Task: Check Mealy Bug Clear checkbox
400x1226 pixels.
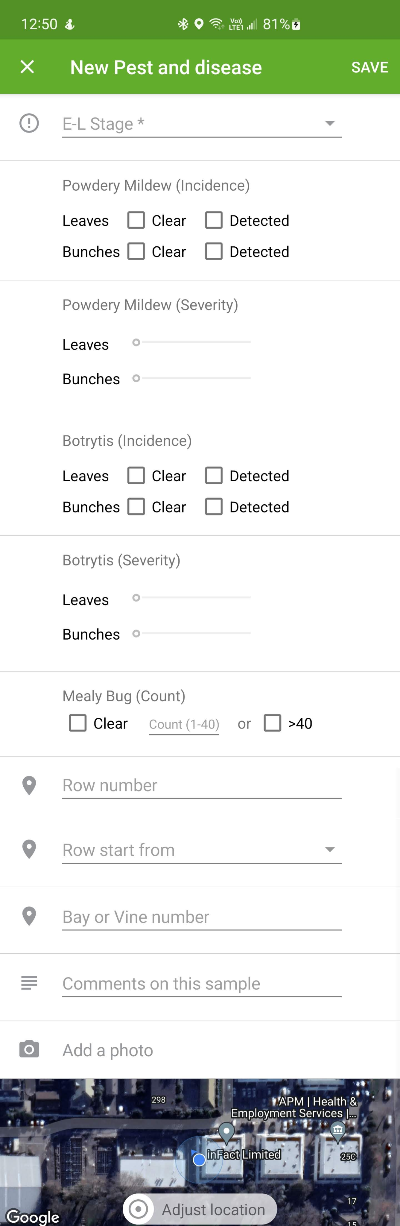Action: (x=78, y=723)
